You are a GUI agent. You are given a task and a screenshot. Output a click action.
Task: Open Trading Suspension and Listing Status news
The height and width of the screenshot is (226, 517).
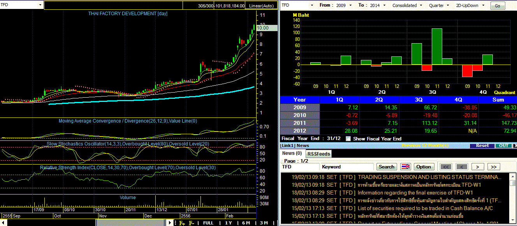point(430,177)
